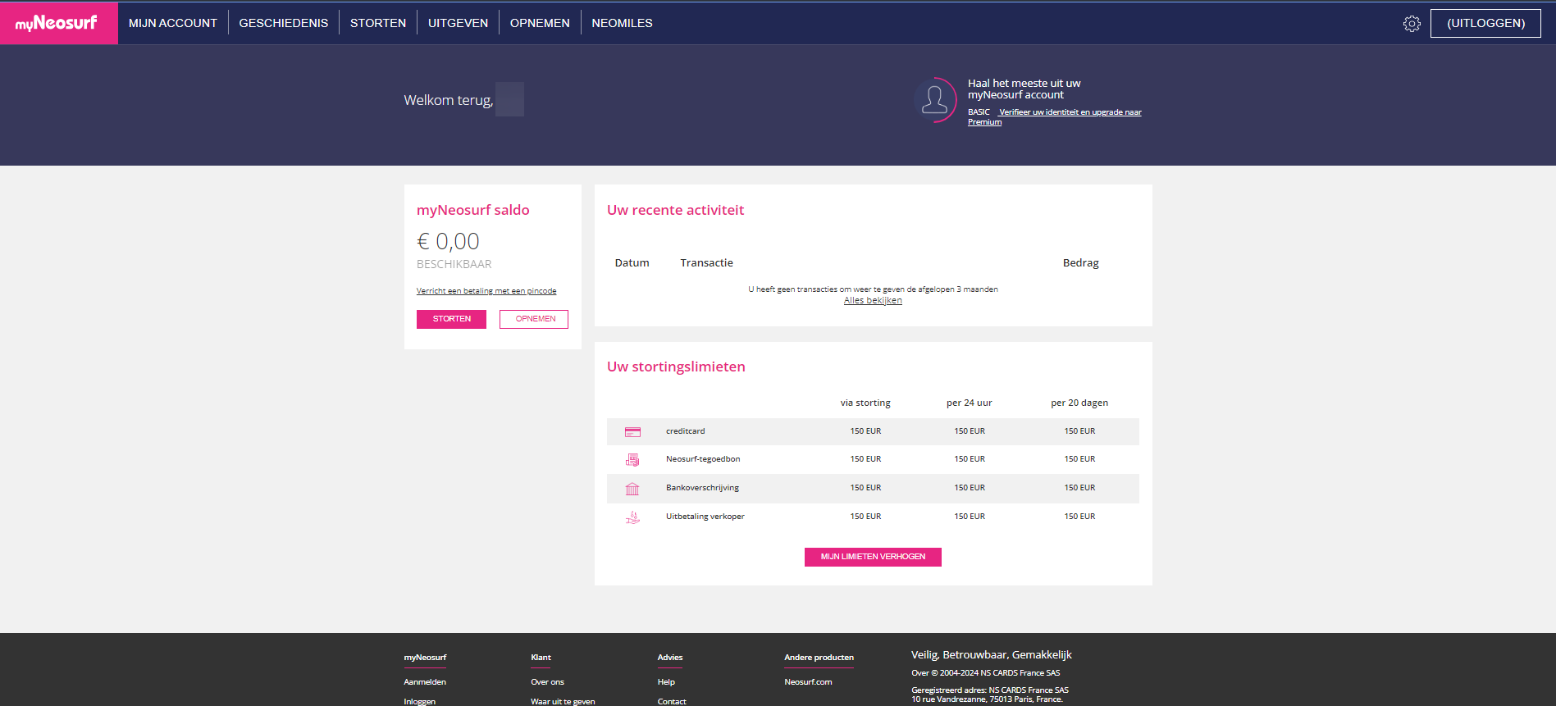Viewport: 1556px width, 706px height.
Task: Click 'Waar uit te geven' footer link
Action: 563,702
